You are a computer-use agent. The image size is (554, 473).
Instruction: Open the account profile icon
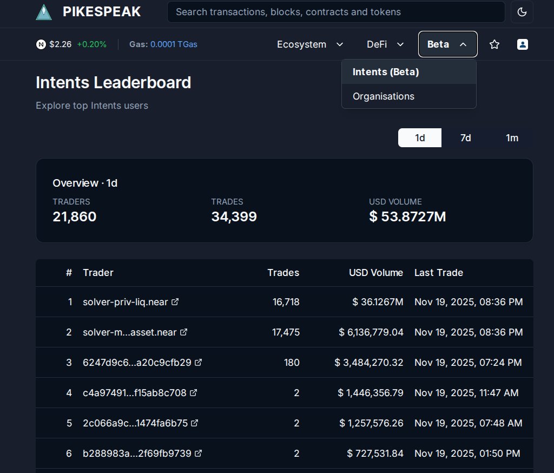522,44
